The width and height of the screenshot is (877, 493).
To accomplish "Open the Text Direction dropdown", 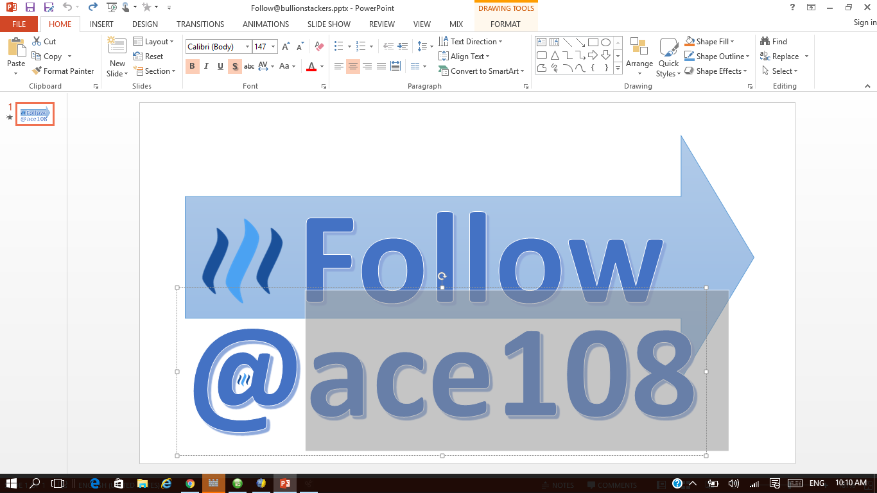I will [471, 42].
